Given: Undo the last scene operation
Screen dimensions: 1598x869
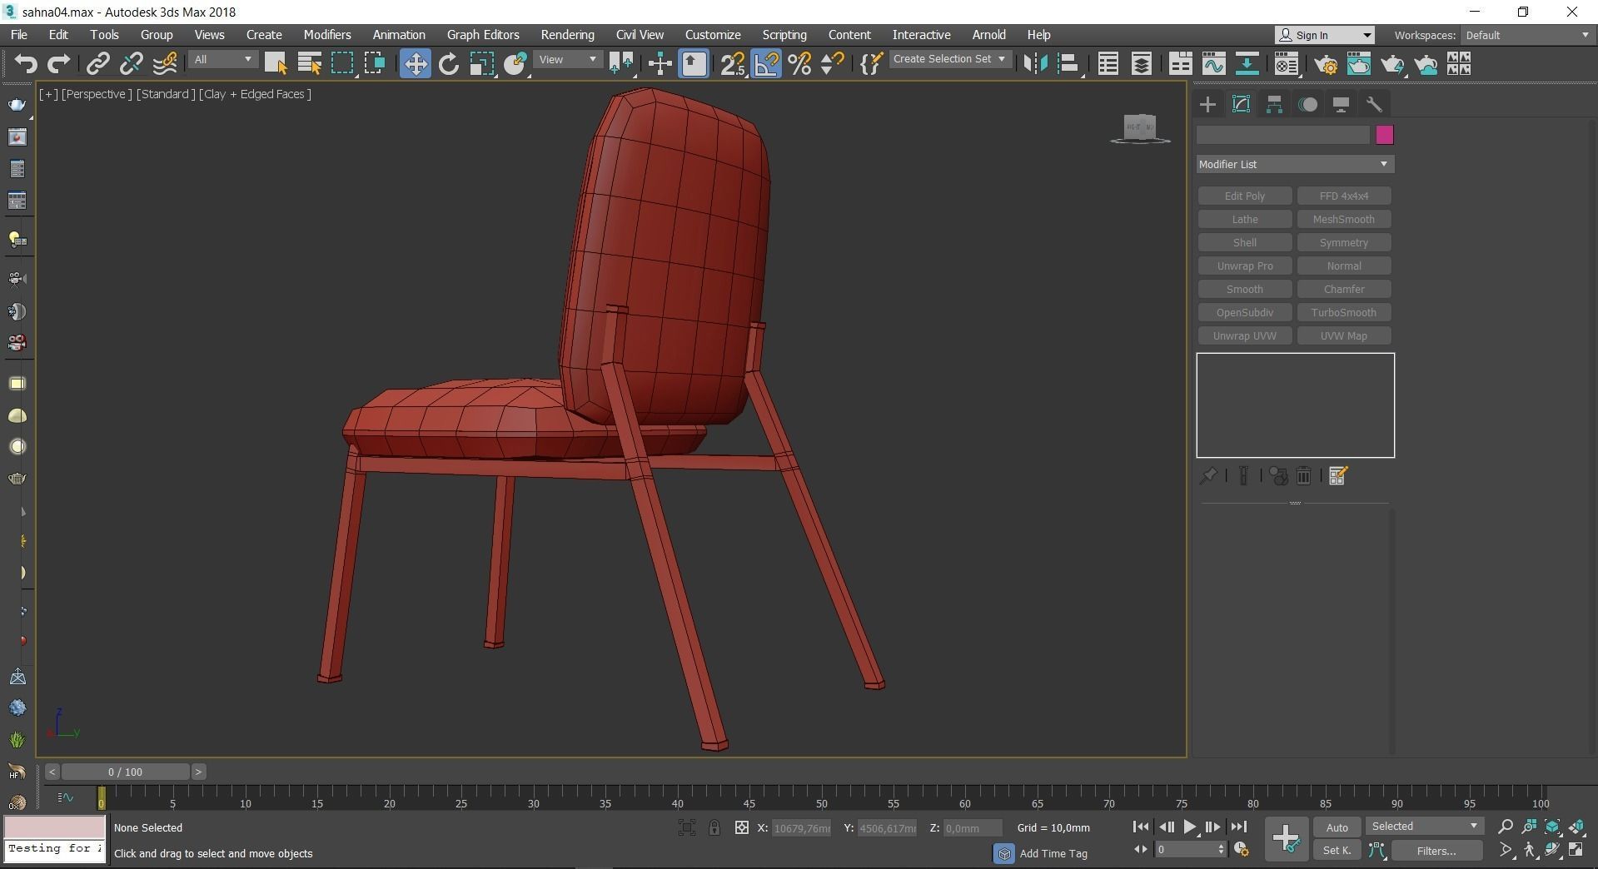Looking at the screenshot, I should 26,64.
